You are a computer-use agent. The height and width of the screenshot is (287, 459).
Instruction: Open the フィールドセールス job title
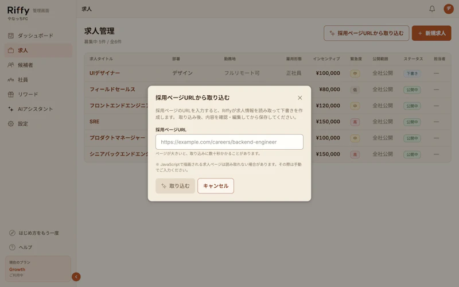click(112, 90)
